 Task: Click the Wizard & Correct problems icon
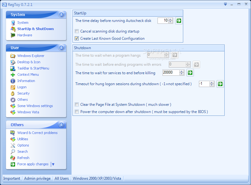coord(13,133)
